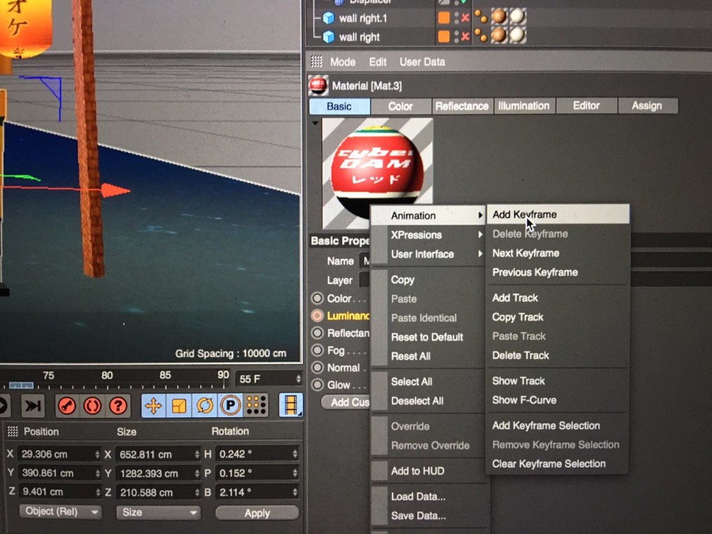Image resolution: width=712 pixels, height=534 pixels.
Task: Open the Size mode dropdown
Action: [158, 512]
